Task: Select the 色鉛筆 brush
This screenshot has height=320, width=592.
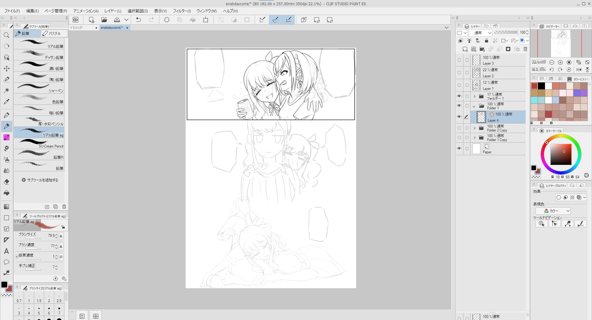Action: [x=39, y=99]
